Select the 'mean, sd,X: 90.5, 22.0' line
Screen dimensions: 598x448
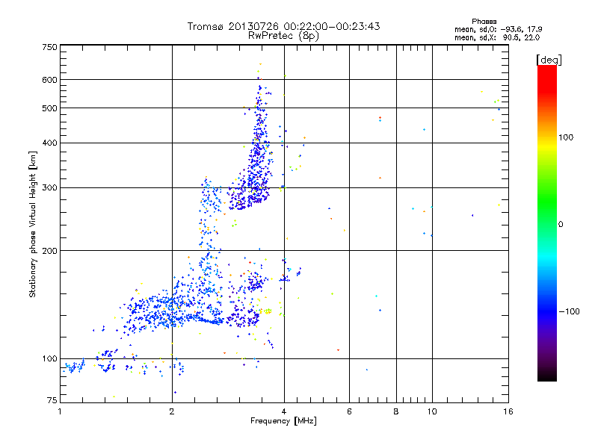(x=497, y=37)
